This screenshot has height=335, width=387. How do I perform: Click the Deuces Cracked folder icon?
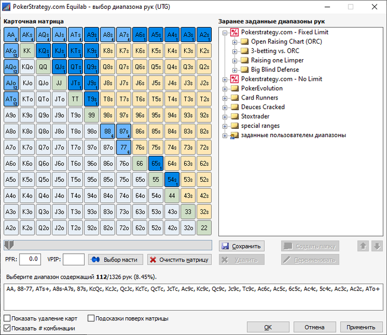coord(234,107)
